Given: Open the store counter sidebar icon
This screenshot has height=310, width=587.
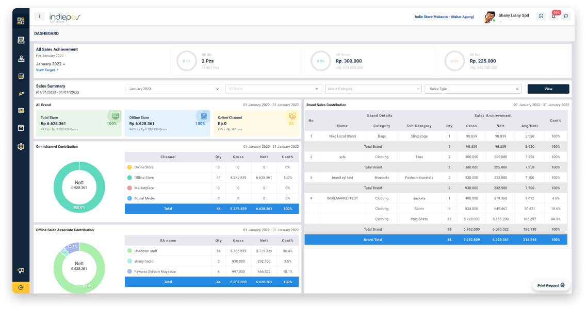Looking at the screenshot, I should (x=21, y=40).
